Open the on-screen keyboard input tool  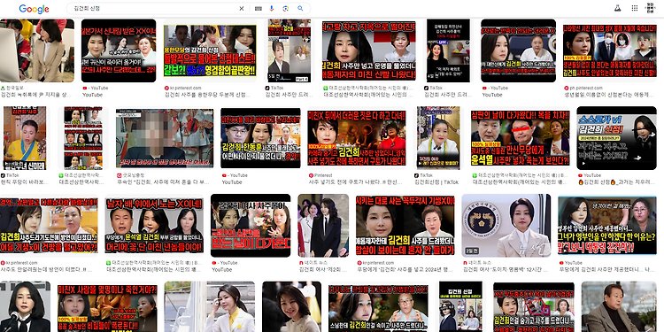tap(259, 9)
